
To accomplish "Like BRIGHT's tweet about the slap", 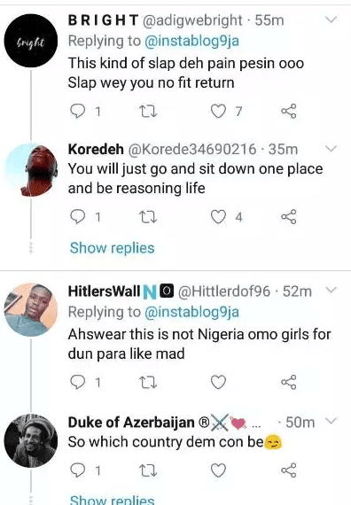I will 219,112.
